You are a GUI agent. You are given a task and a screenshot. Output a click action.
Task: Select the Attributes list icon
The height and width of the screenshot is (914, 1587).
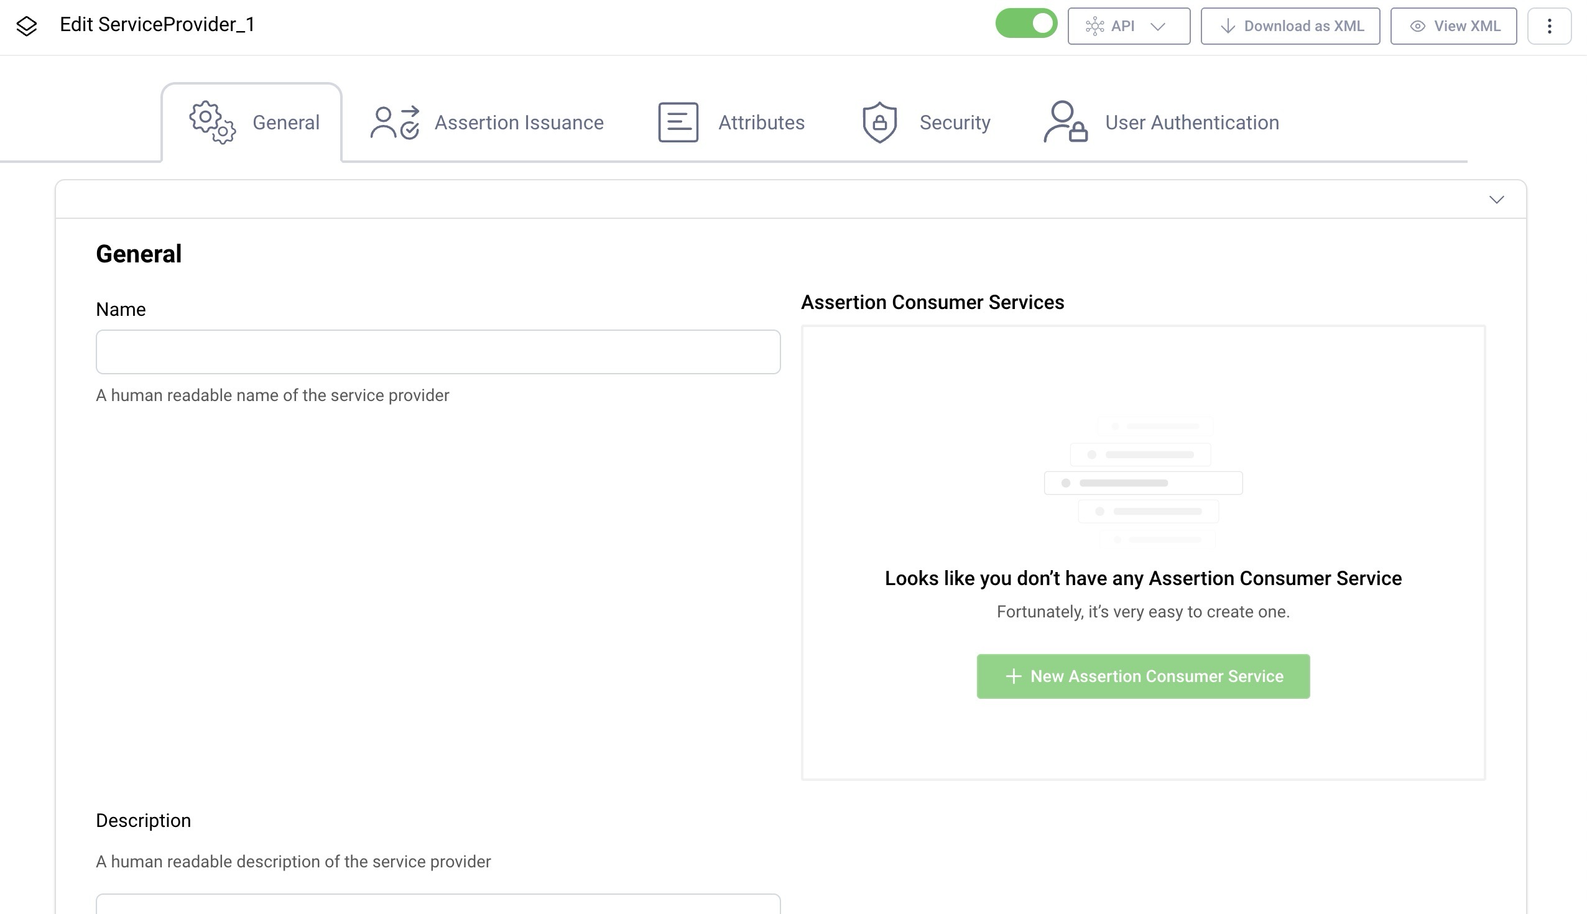[677, 122]
